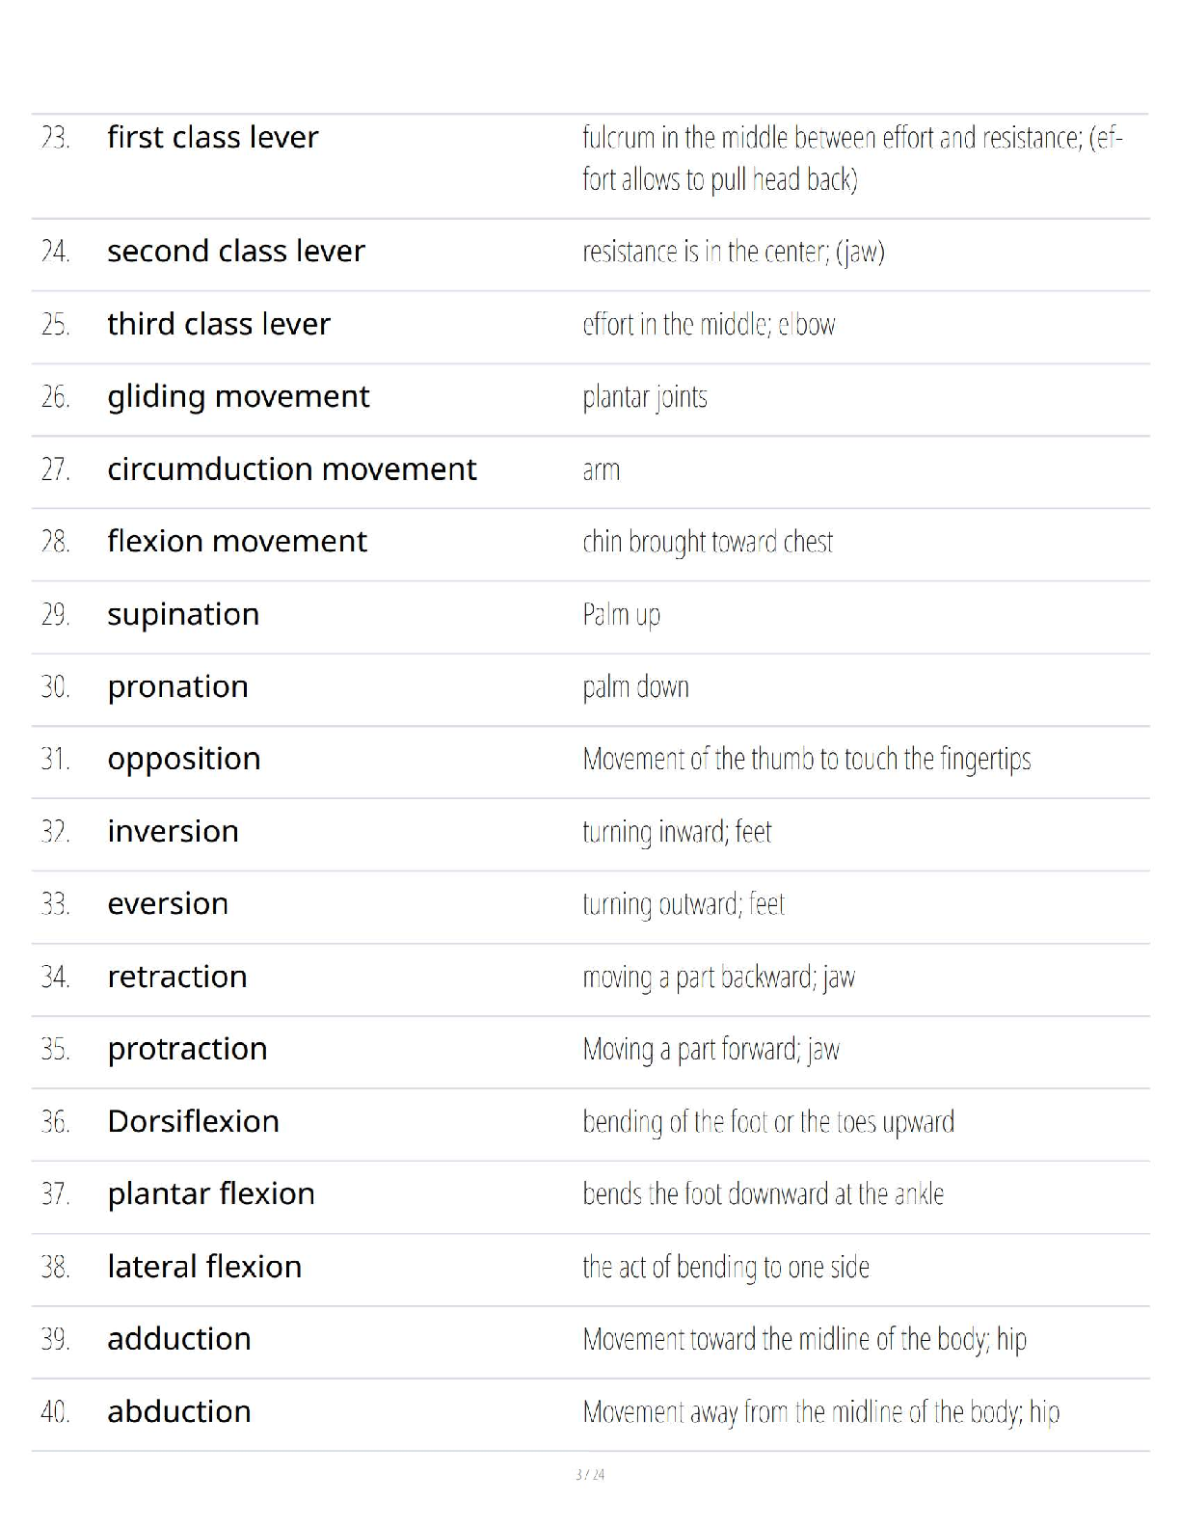Viewport: 1180px width, 1527px height.
Task: Select the term "gliding movement"
Action: (x=238, y=396)
